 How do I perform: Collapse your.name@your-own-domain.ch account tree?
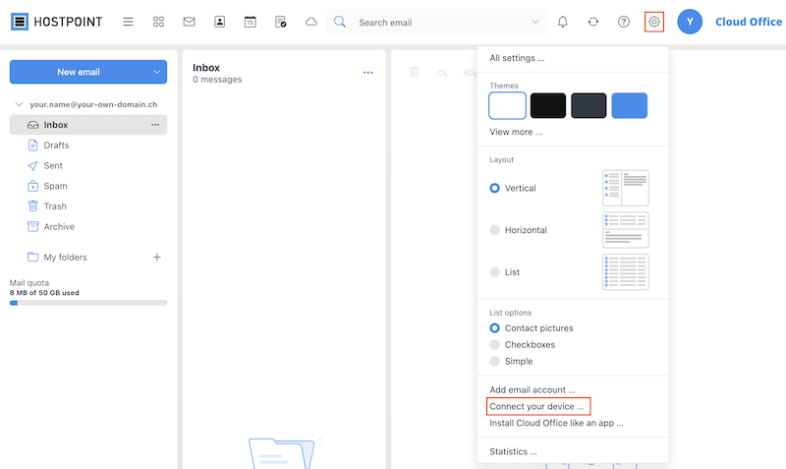pos(19,104)
